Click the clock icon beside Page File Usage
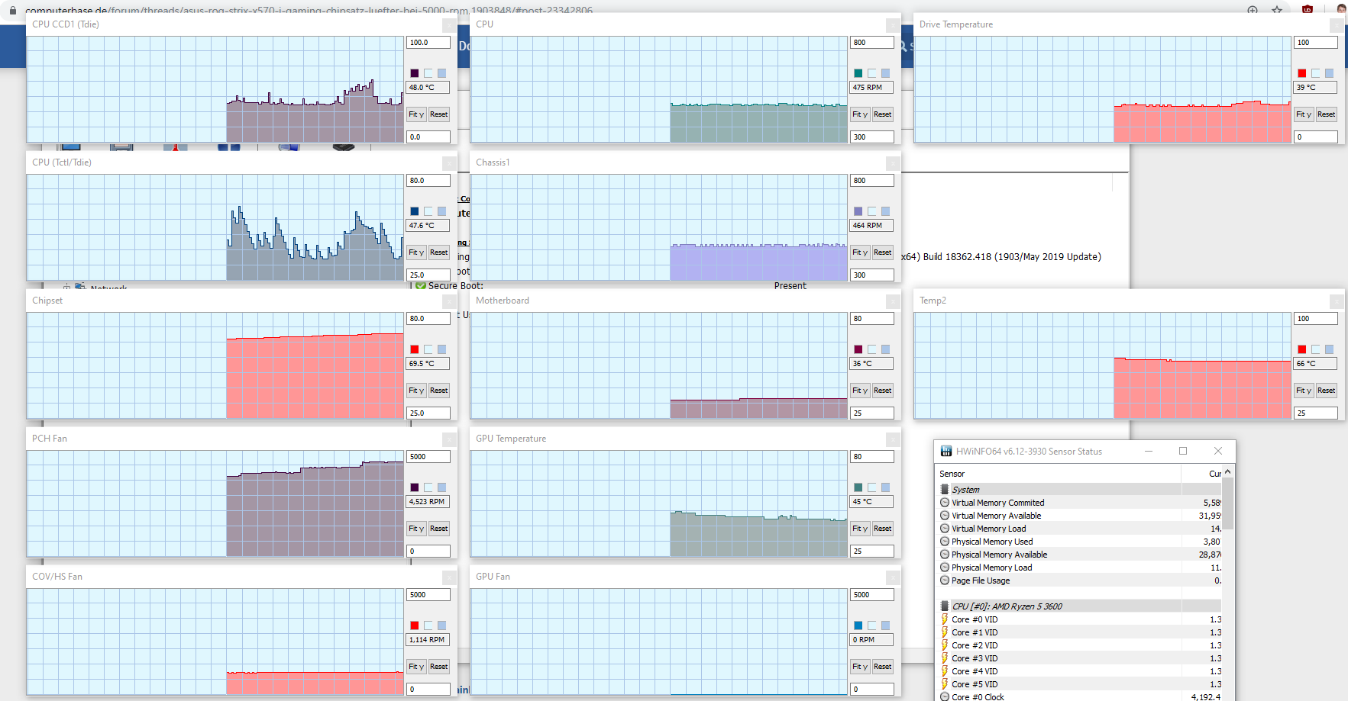1348x701 pixels. click(945, 580)
